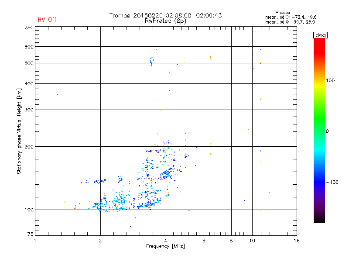Click the 100 label on colorbar
This screenshot has height=262, width=349.
pos(330,80)
